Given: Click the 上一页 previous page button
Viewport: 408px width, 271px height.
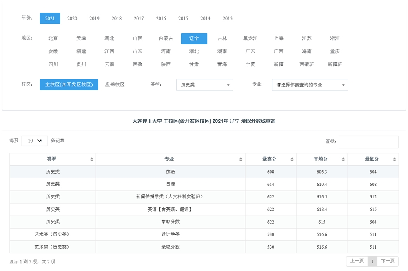Looking at the screenshot, I should click(x=357, y=261).
